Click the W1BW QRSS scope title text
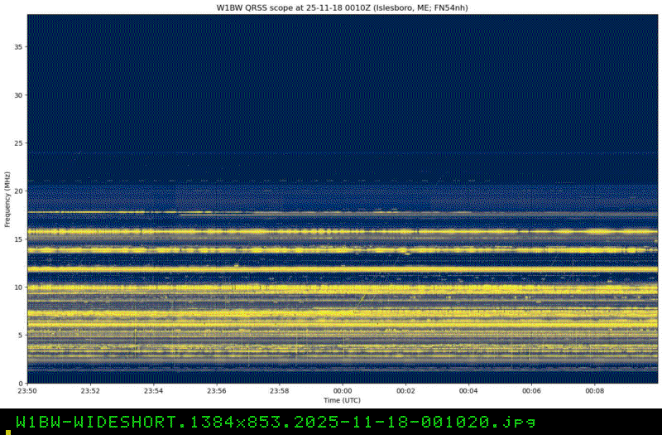Image resolution: width=662 pixels, height=435 pixels. click(343, 7)
